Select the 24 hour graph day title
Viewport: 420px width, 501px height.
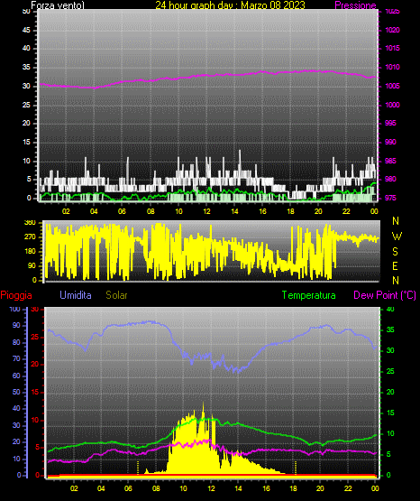tap(230, 5)
